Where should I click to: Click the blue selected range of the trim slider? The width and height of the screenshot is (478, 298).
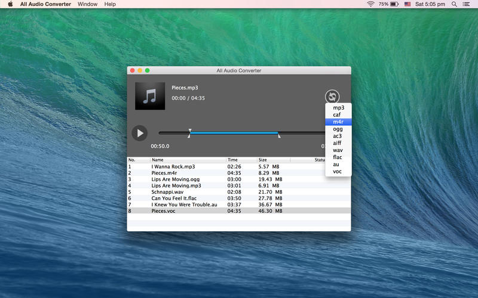pyautogui.click(x=234, y=133)
